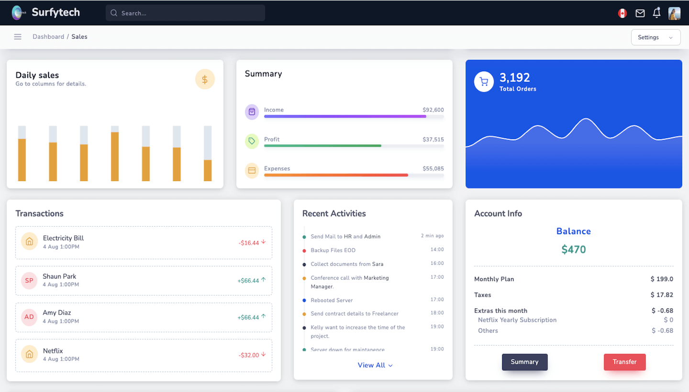
Task: Click the Profit tag icon in Summary
Action: tap(252, 141)
